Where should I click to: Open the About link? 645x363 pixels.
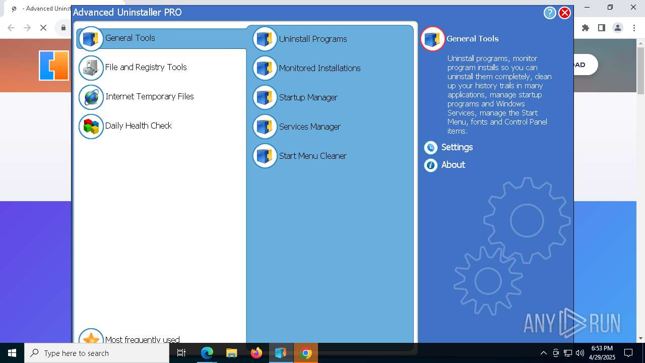tap(453, 165)
